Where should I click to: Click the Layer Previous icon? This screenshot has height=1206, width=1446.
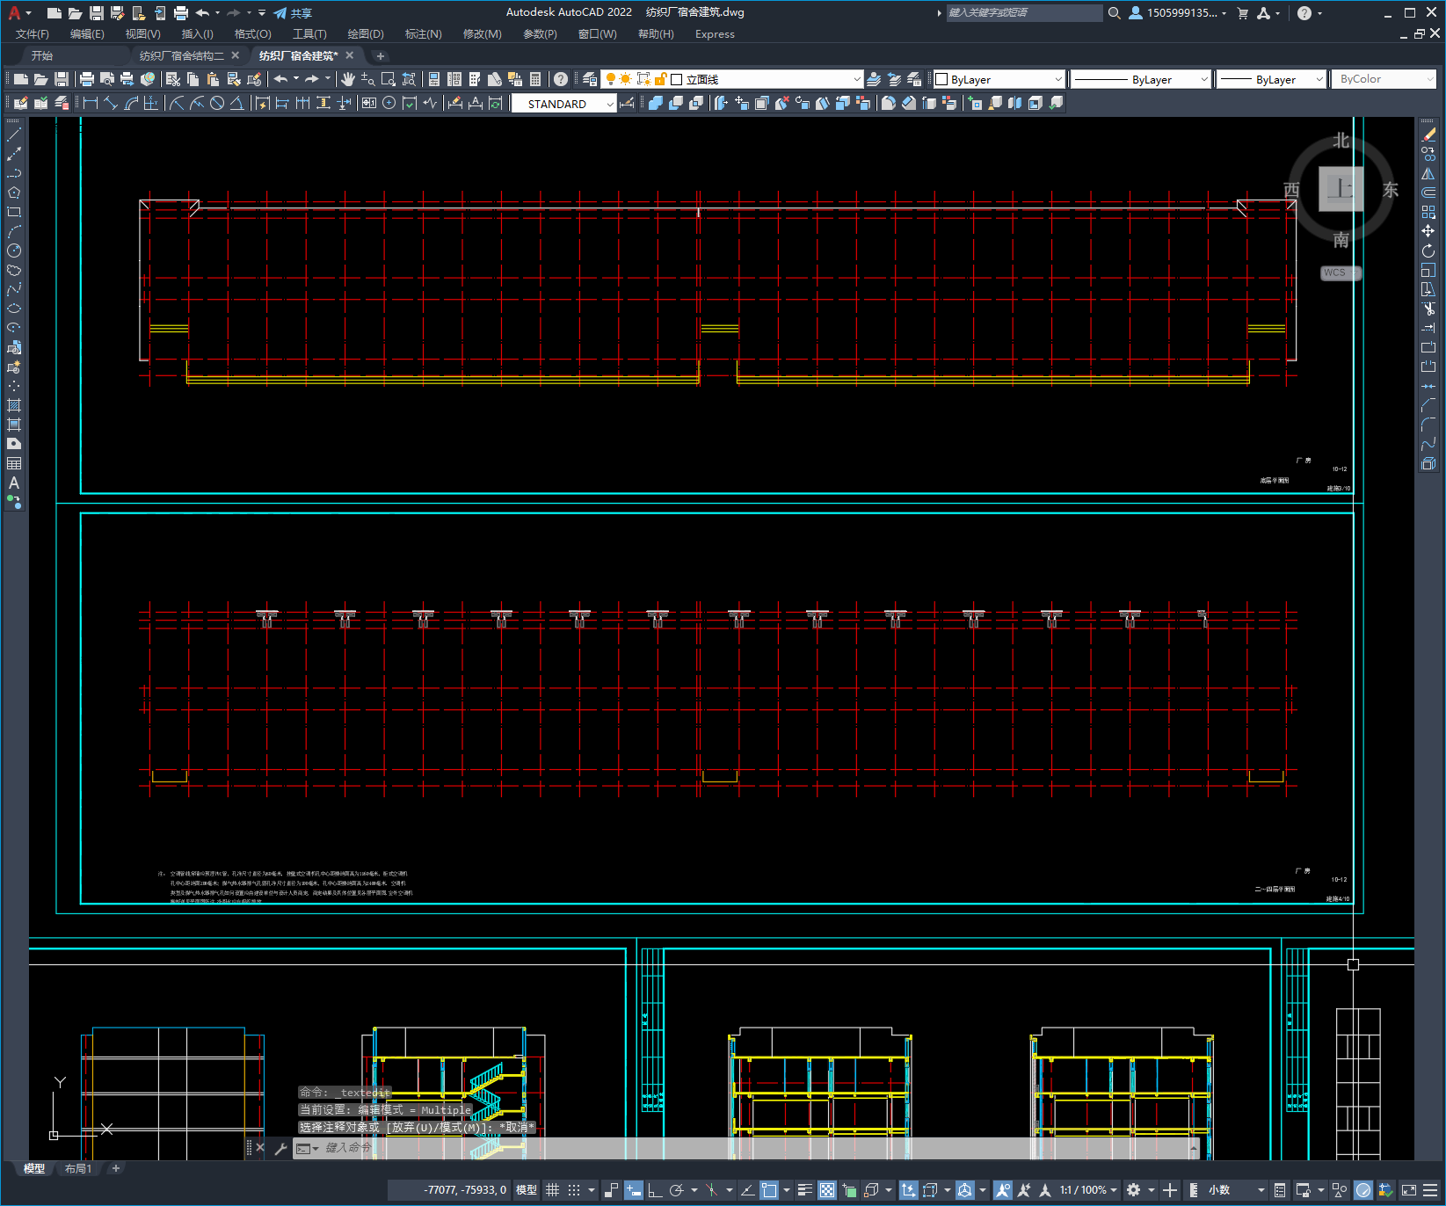coord(894,79)
